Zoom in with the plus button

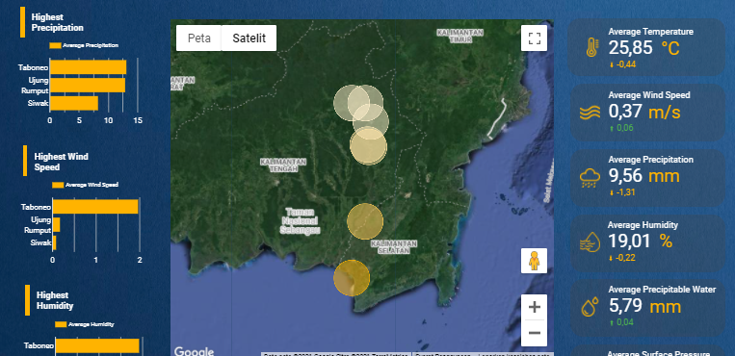[534, 307]
